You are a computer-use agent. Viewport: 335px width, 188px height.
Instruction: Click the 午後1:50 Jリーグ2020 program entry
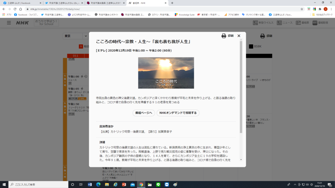click(78, 110)
